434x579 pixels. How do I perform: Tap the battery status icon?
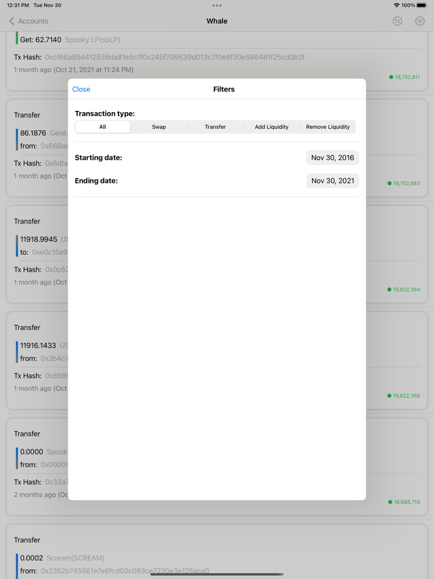pos(422,5)
